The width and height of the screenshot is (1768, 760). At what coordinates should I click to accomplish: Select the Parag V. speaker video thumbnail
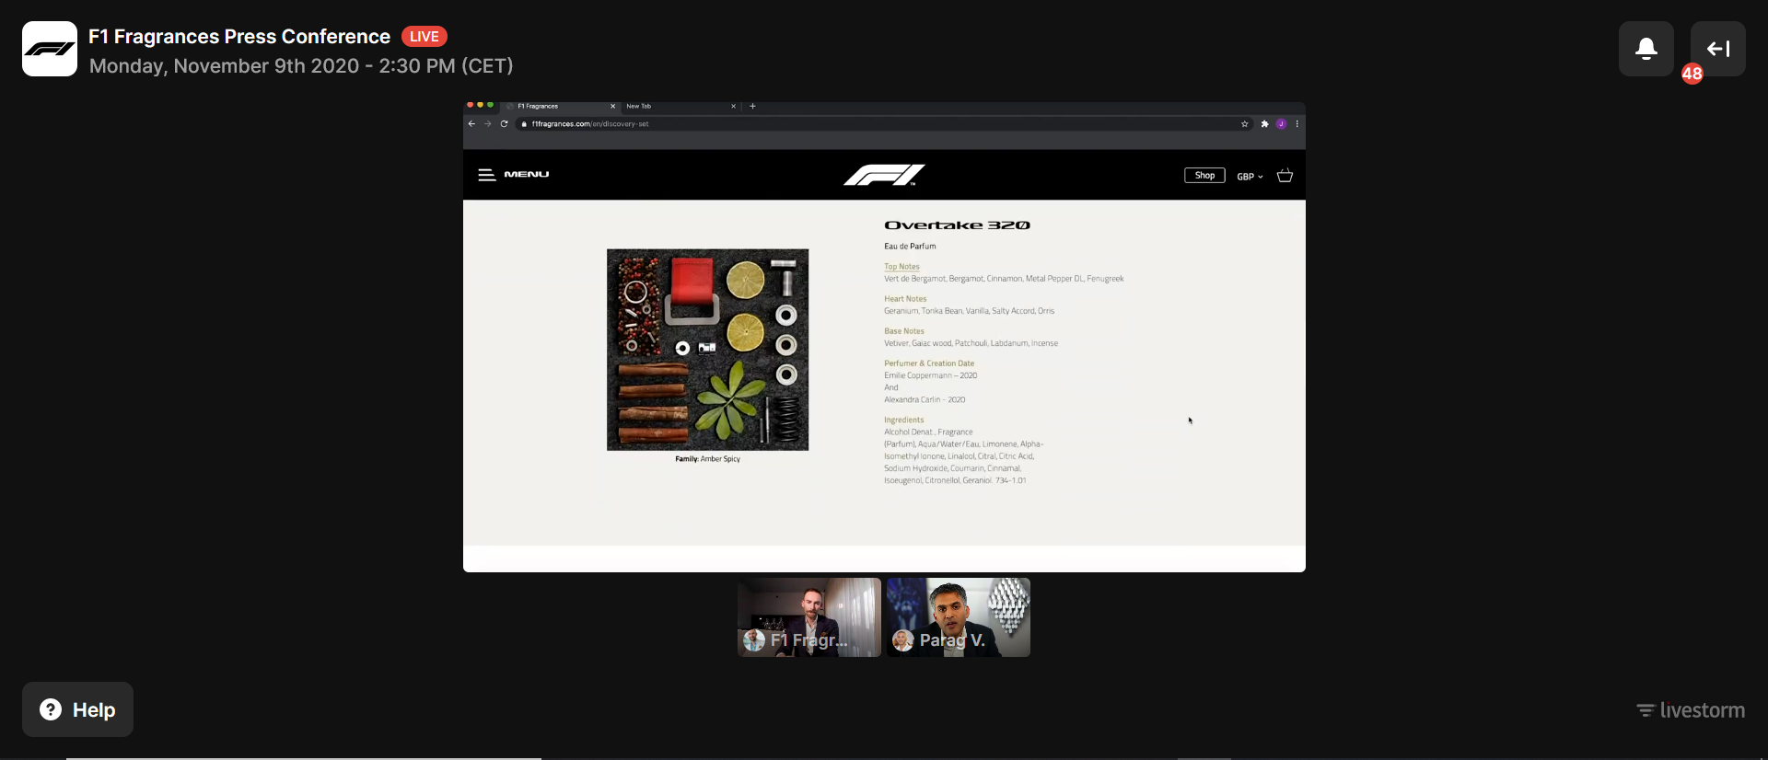[x=959, y=617]
